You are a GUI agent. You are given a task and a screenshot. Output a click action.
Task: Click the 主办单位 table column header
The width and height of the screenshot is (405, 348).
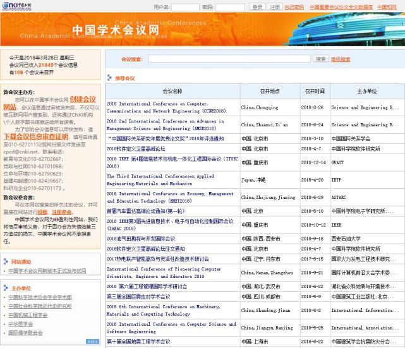coord(367,91)
